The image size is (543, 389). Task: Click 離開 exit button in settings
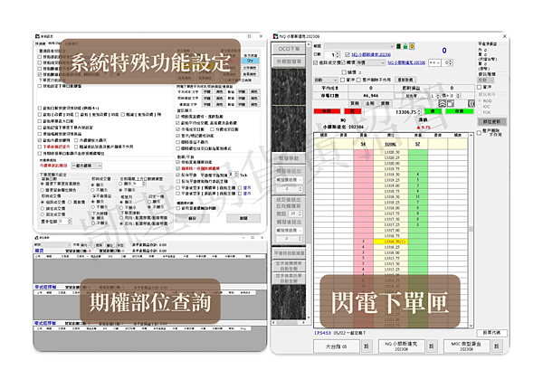pos(243,218)
